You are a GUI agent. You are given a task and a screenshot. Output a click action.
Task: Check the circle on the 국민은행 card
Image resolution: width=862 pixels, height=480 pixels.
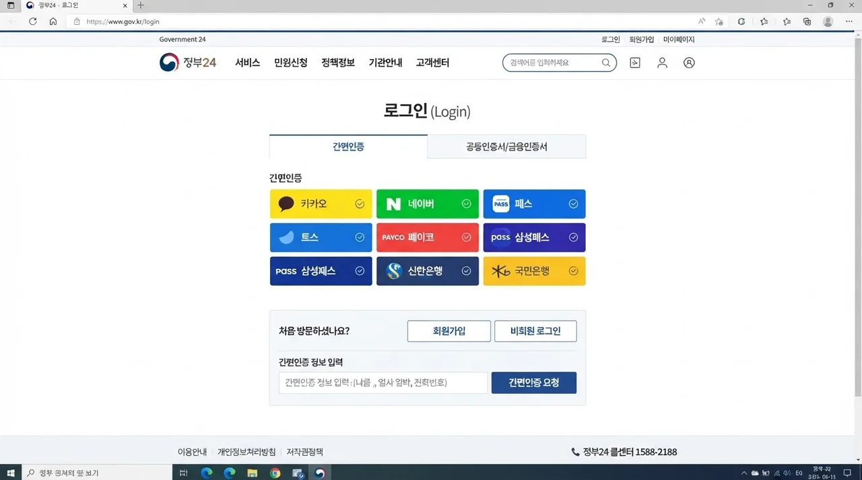point(573,271)
